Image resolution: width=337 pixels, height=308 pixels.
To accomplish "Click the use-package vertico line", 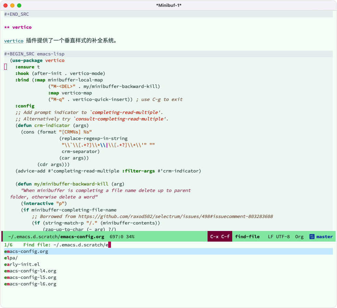I will coord(37,61).
